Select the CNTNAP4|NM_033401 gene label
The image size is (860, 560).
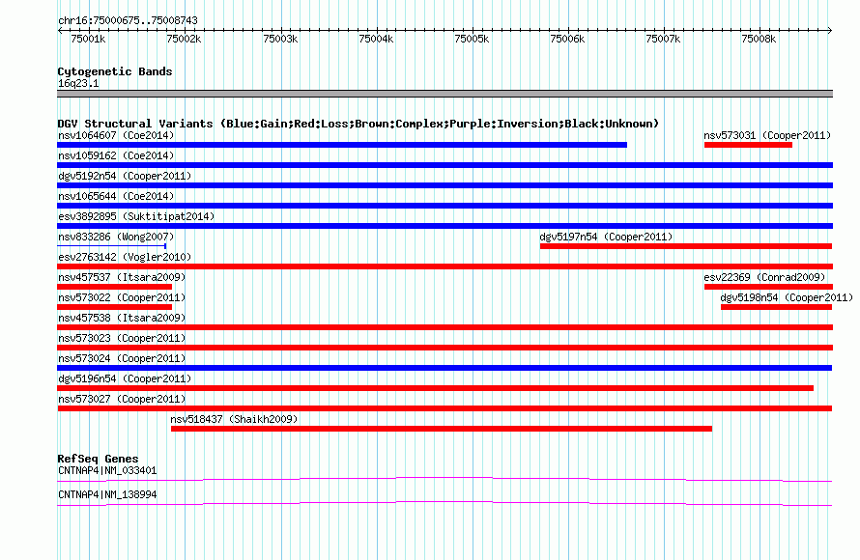coord(107,470)
